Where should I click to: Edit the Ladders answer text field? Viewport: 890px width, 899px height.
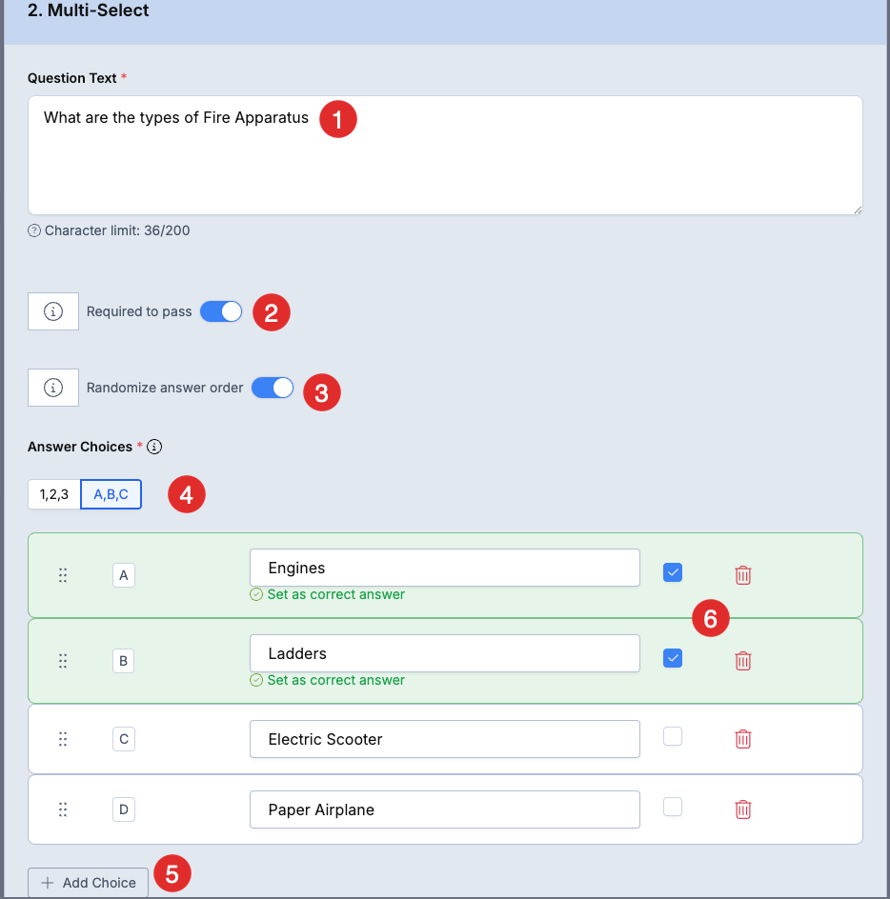445,653
